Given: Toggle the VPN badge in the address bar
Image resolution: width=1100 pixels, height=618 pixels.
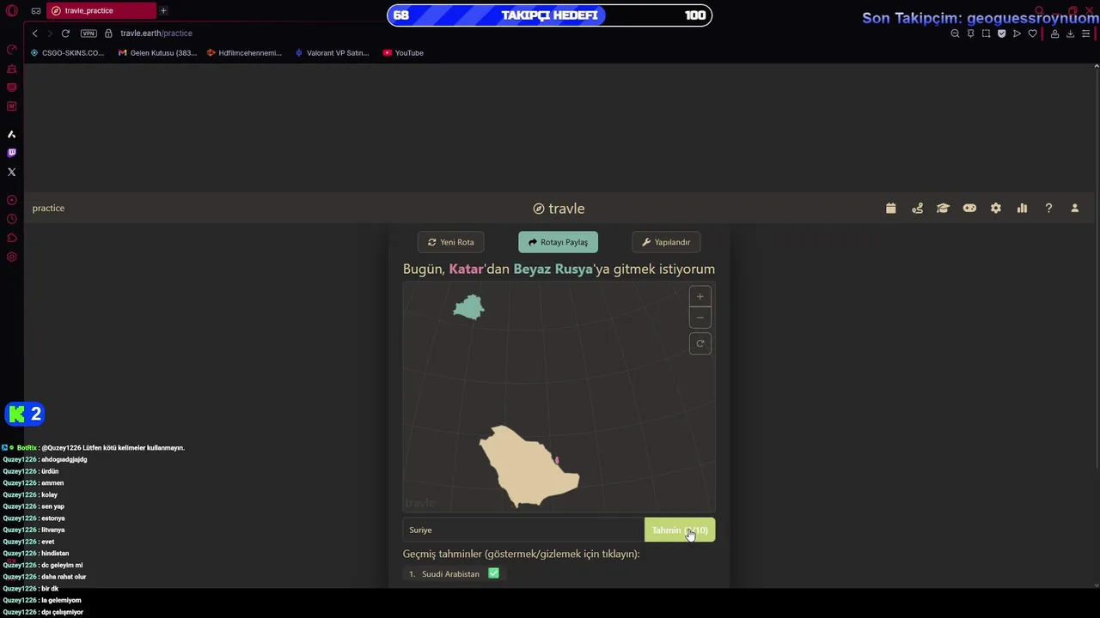Looking at the screenshot, I should click(89, 33).
